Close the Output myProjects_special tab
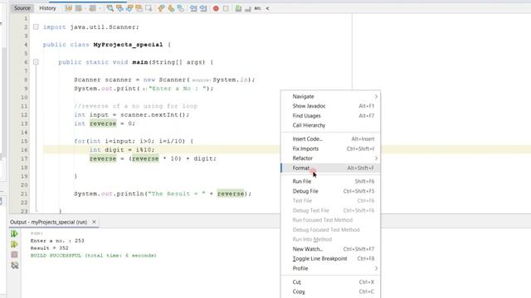Viewport: 531px width, 298px height. (94, 222)
